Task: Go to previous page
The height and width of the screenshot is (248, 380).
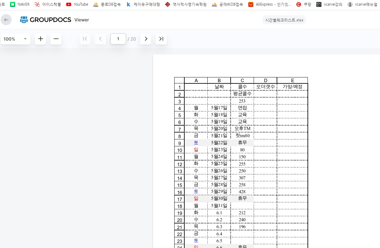Action: (x=101, y=39)
